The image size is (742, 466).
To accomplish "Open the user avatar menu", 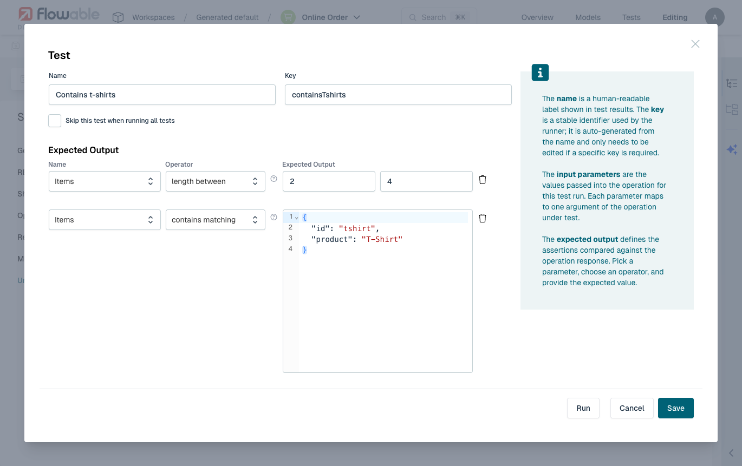I will [x=715, y=17].
